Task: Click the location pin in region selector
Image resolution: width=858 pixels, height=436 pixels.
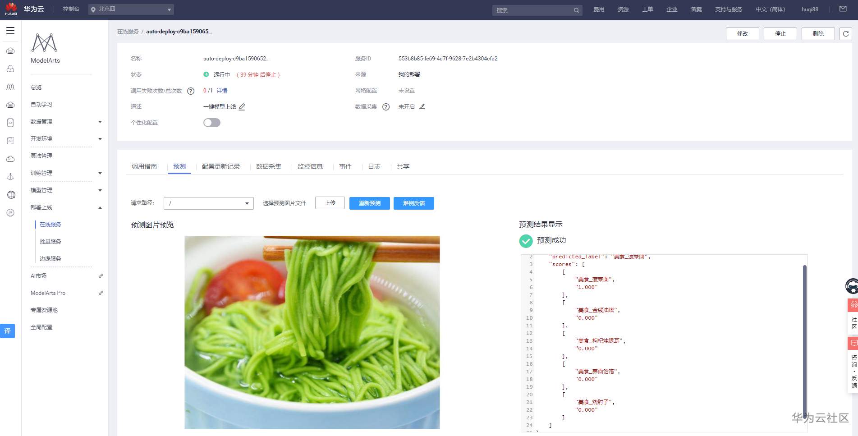Action: click(x=93, y=9)
